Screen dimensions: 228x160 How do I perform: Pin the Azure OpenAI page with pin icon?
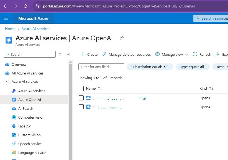[122, 38]
